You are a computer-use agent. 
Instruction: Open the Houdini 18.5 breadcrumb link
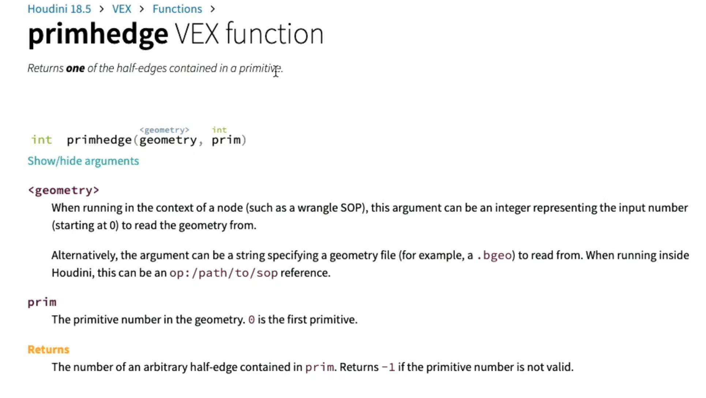59,9
